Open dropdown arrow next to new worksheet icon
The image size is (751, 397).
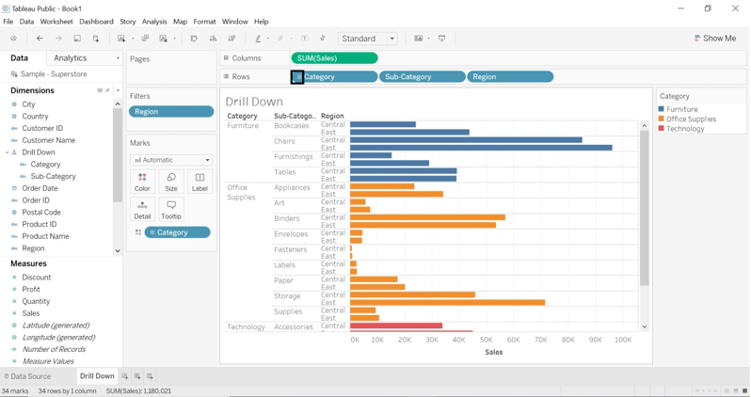coord(132,39)
